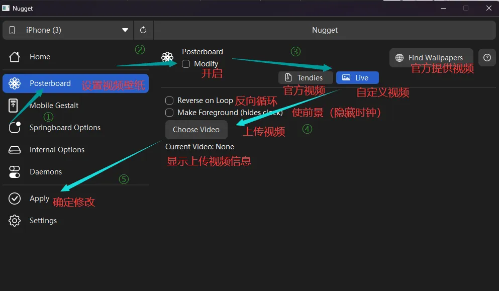Click the Settings gear icon

[x=14, y=221]
